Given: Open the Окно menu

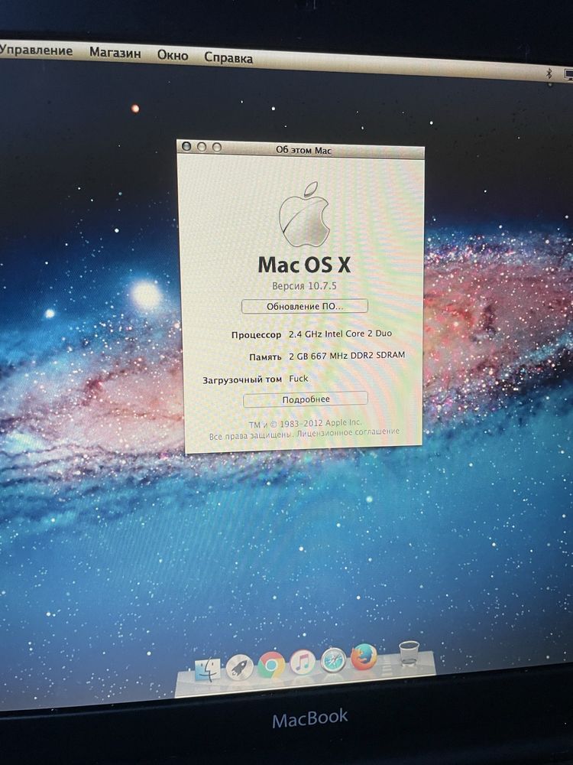Looking at the screenshot, I should 173,55.
